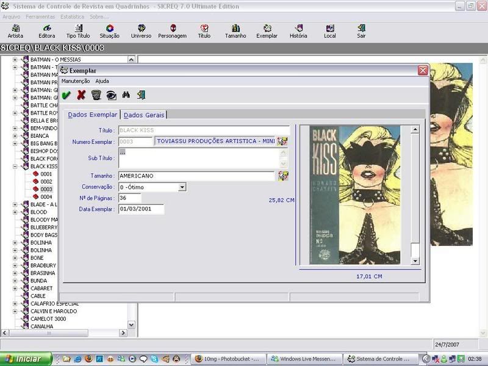Select issue 0004 under BLACK KISS
Image resolution: width=488 pixels, height=366 pixels.
pos(46,196)
